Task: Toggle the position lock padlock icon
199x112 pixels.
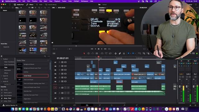Action: (124, 54)
